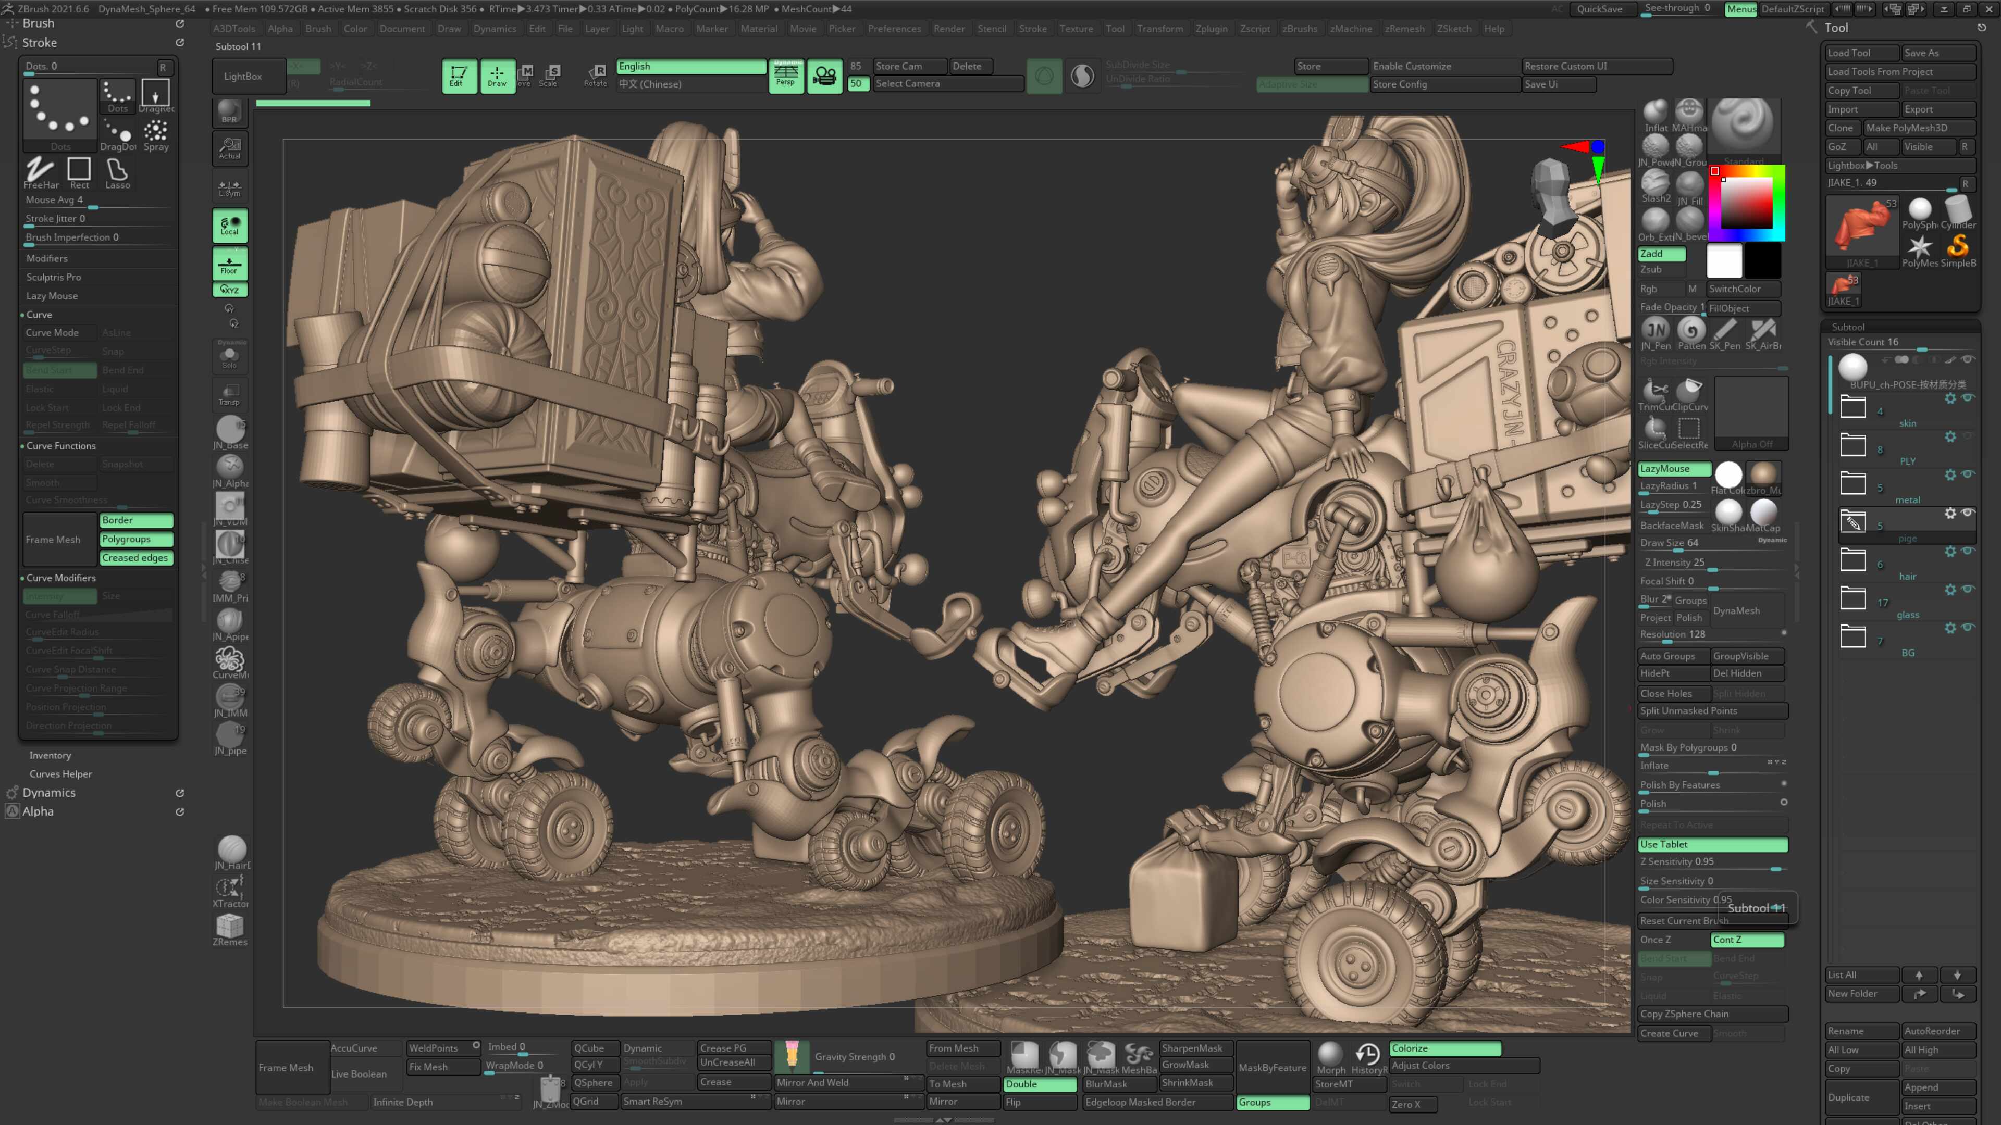Toggle the Floor grid button

coord(230,263)
